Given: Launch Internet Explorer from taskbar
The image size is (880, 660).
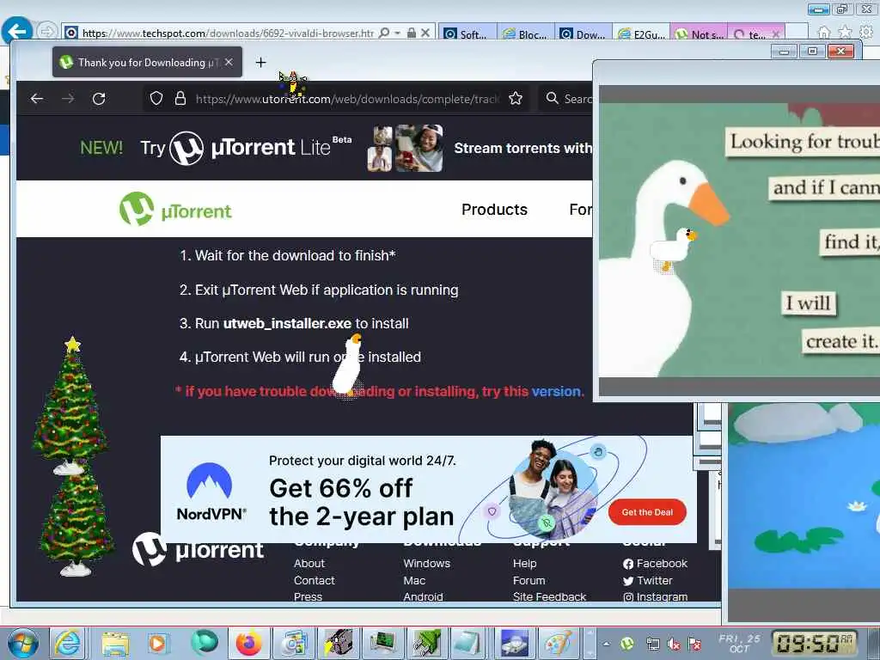Looking at the screenshot, I should click(67, 643).
